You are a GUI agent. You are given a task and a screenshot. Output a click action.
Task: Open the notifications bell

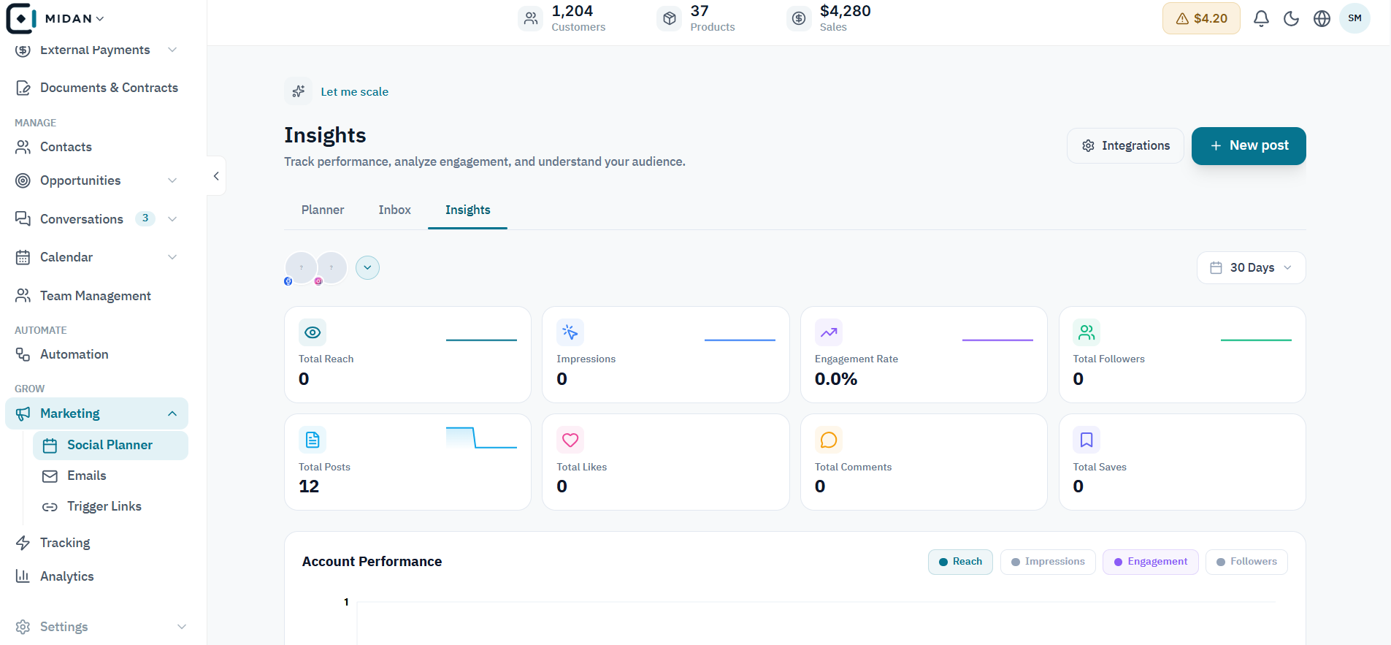coord(1261,18)
